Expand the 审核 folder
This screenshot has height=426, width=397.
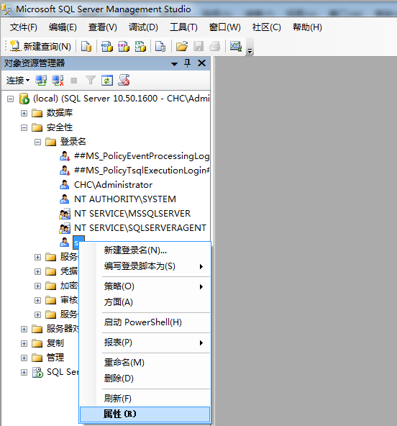(x=37, y=300)
